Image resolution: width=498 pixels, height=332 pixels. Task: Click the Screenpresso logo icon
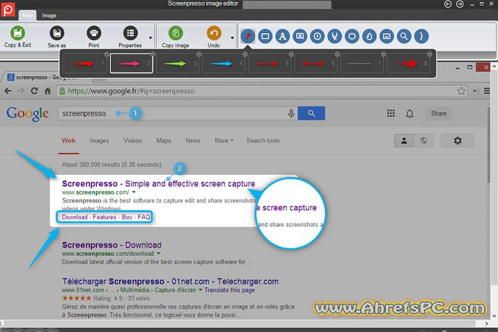[x=8, y=10]
